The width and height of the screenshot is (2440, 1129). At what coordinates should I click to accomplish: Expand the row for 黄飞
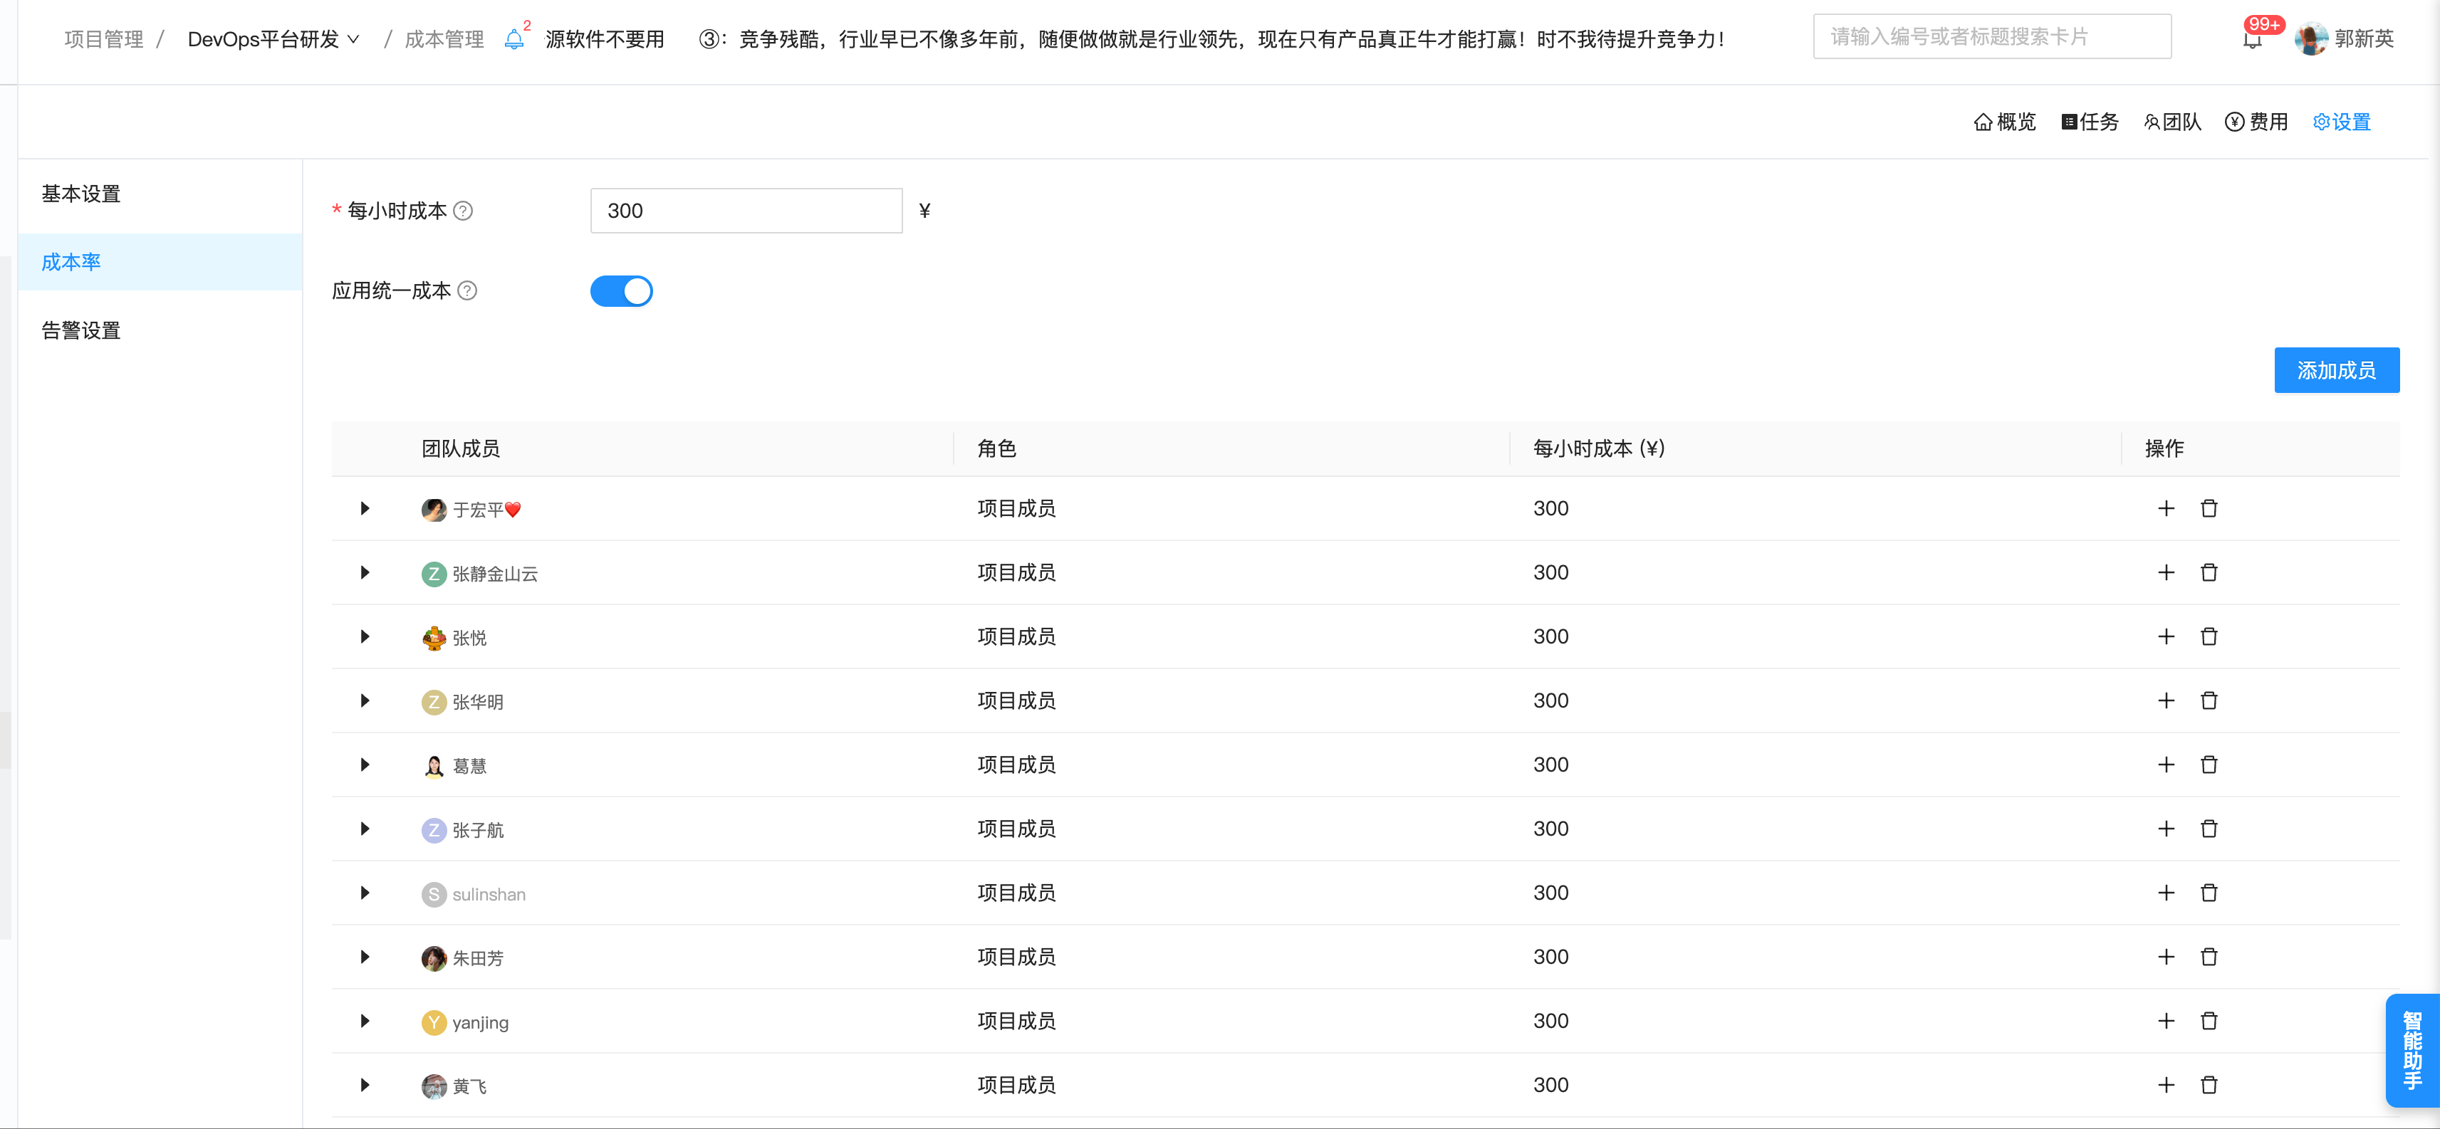coord(364,1086)
